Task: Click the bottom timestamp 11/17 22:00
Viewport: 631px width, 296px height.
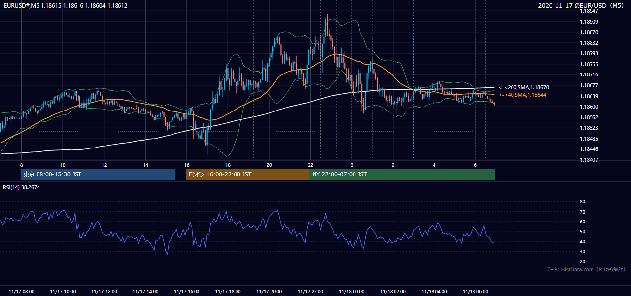Action: (311, 292)
